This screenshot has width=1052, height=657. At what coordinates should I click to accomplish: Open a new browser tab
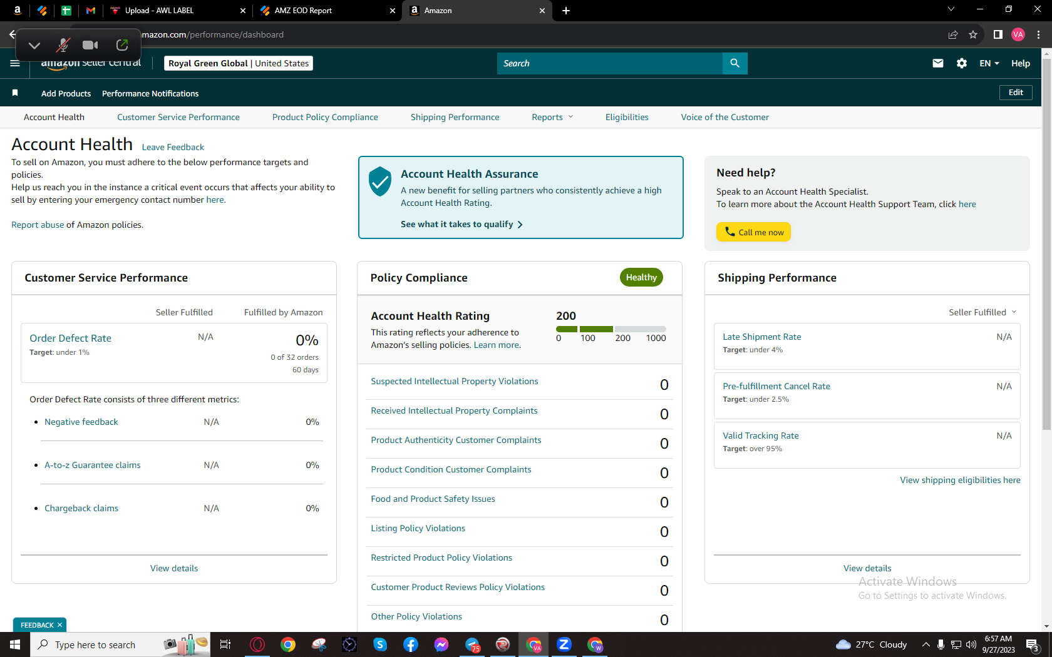pos(566,11)
